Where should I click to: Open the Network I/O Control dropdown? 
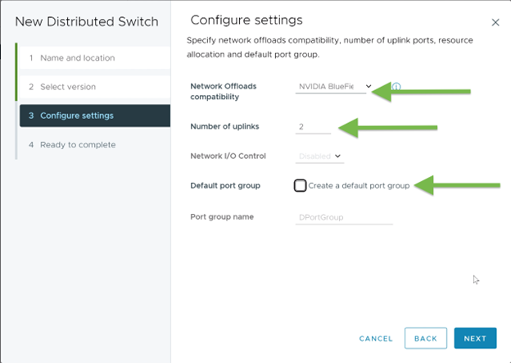coord(319,156)
